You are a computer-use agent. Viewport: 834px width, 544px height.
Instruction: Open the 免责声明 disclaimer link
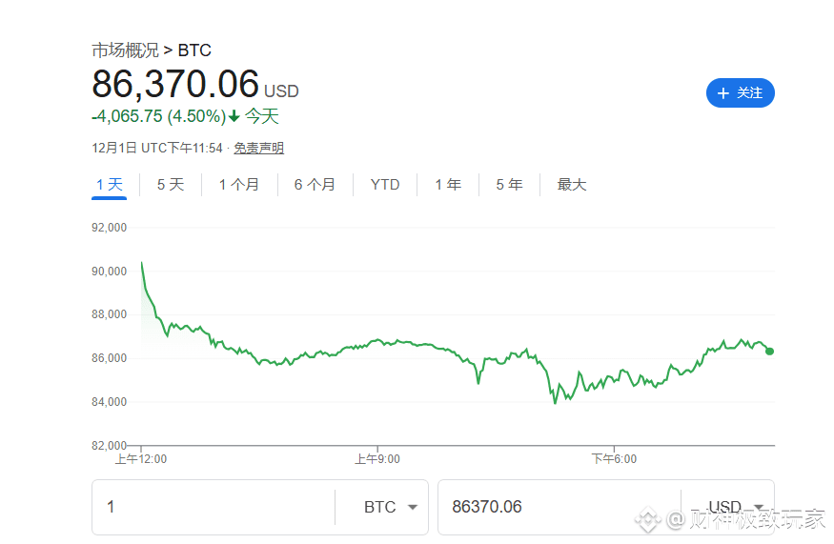(258, 148)
